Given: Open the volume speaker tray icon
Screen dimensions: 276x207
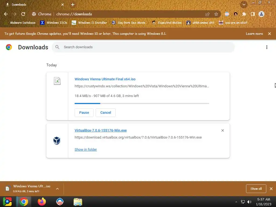Looking at the screenshot, I should click(249, 202).
